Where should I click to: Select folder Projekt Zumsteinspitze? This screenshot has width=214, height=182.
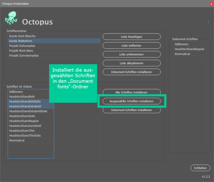coord(54,56)
